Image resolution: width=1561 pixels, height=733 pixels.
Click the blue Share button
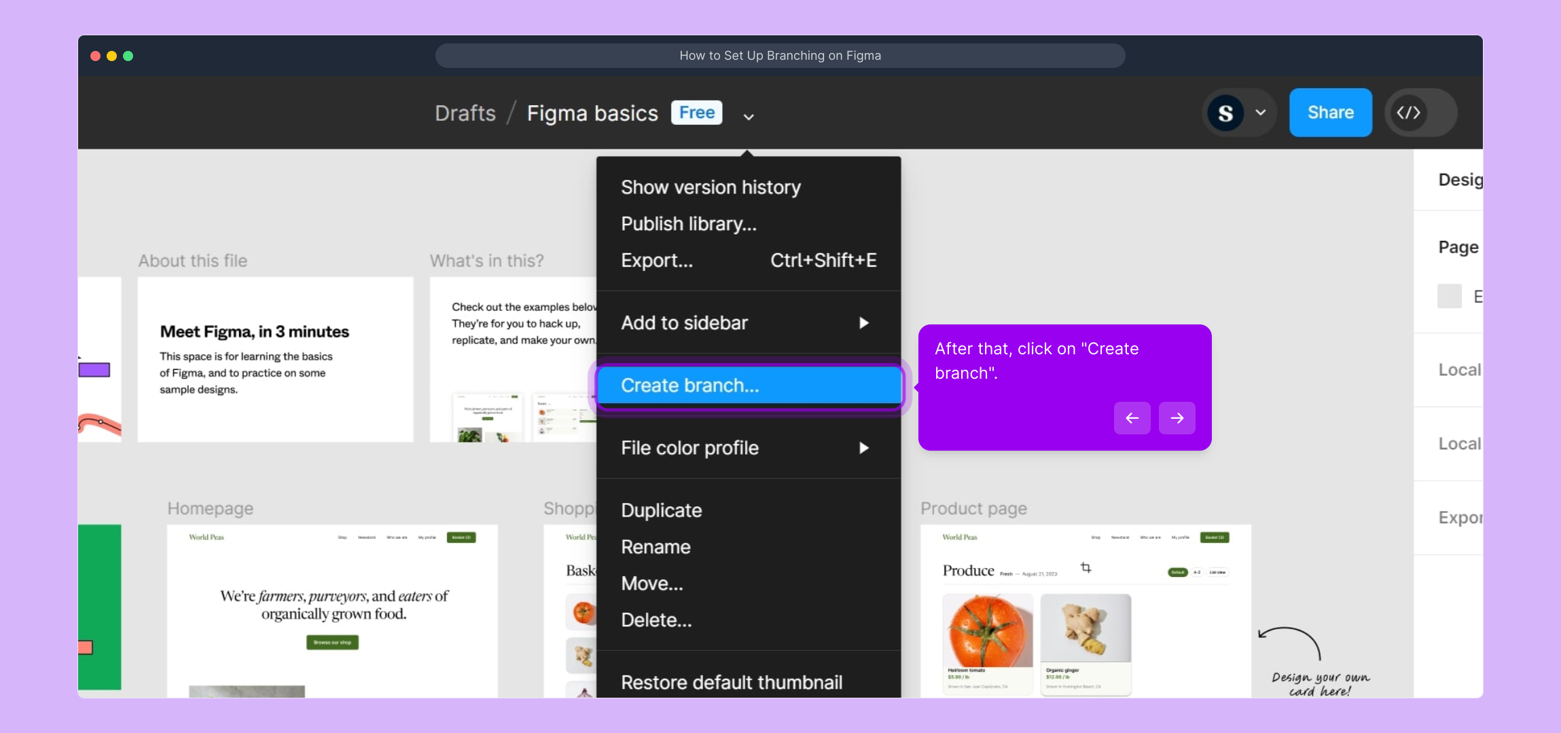1330,113
